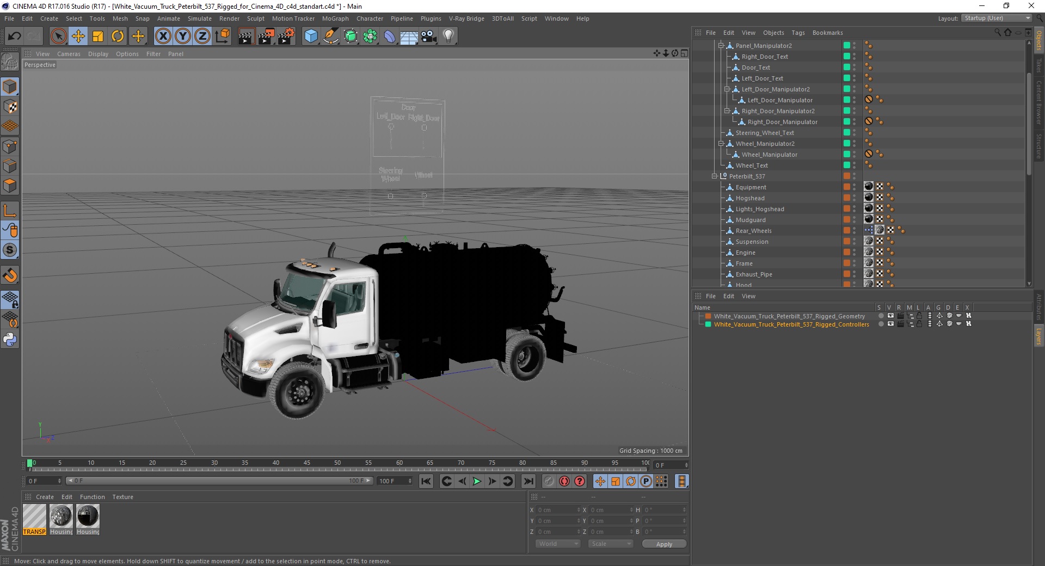Toggle eye icon for Rigged_Geometry layer
Viewport: 1045px width, 566px height.
(x=890, y=316)
